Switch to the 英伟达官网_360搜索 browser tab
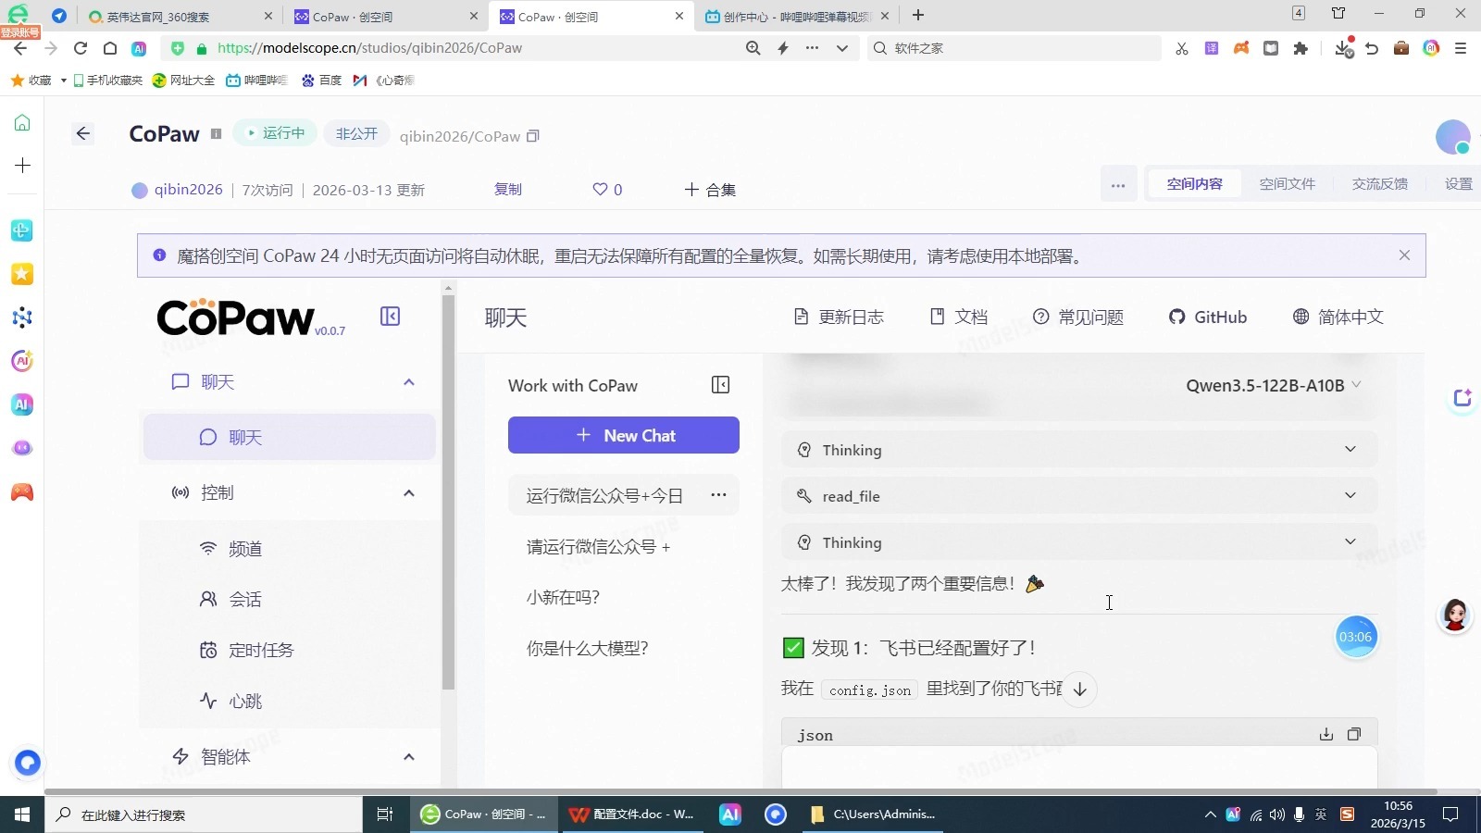 180,16
